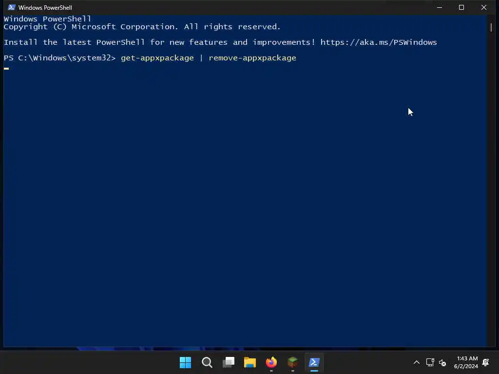This screenshot has height=374, width=499.
Task: Open taskbar Search
Action: [207, 362]
